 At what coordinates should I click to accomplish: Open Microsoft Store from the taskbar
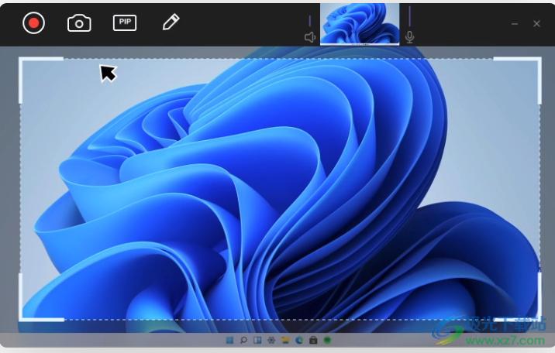click(x=313, y=341)
